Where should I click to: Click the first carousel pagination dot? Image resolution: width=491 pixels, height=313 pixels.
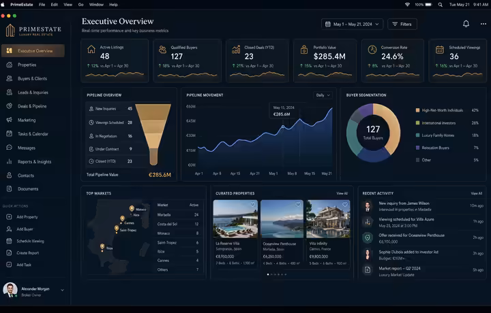coord(268,274)
